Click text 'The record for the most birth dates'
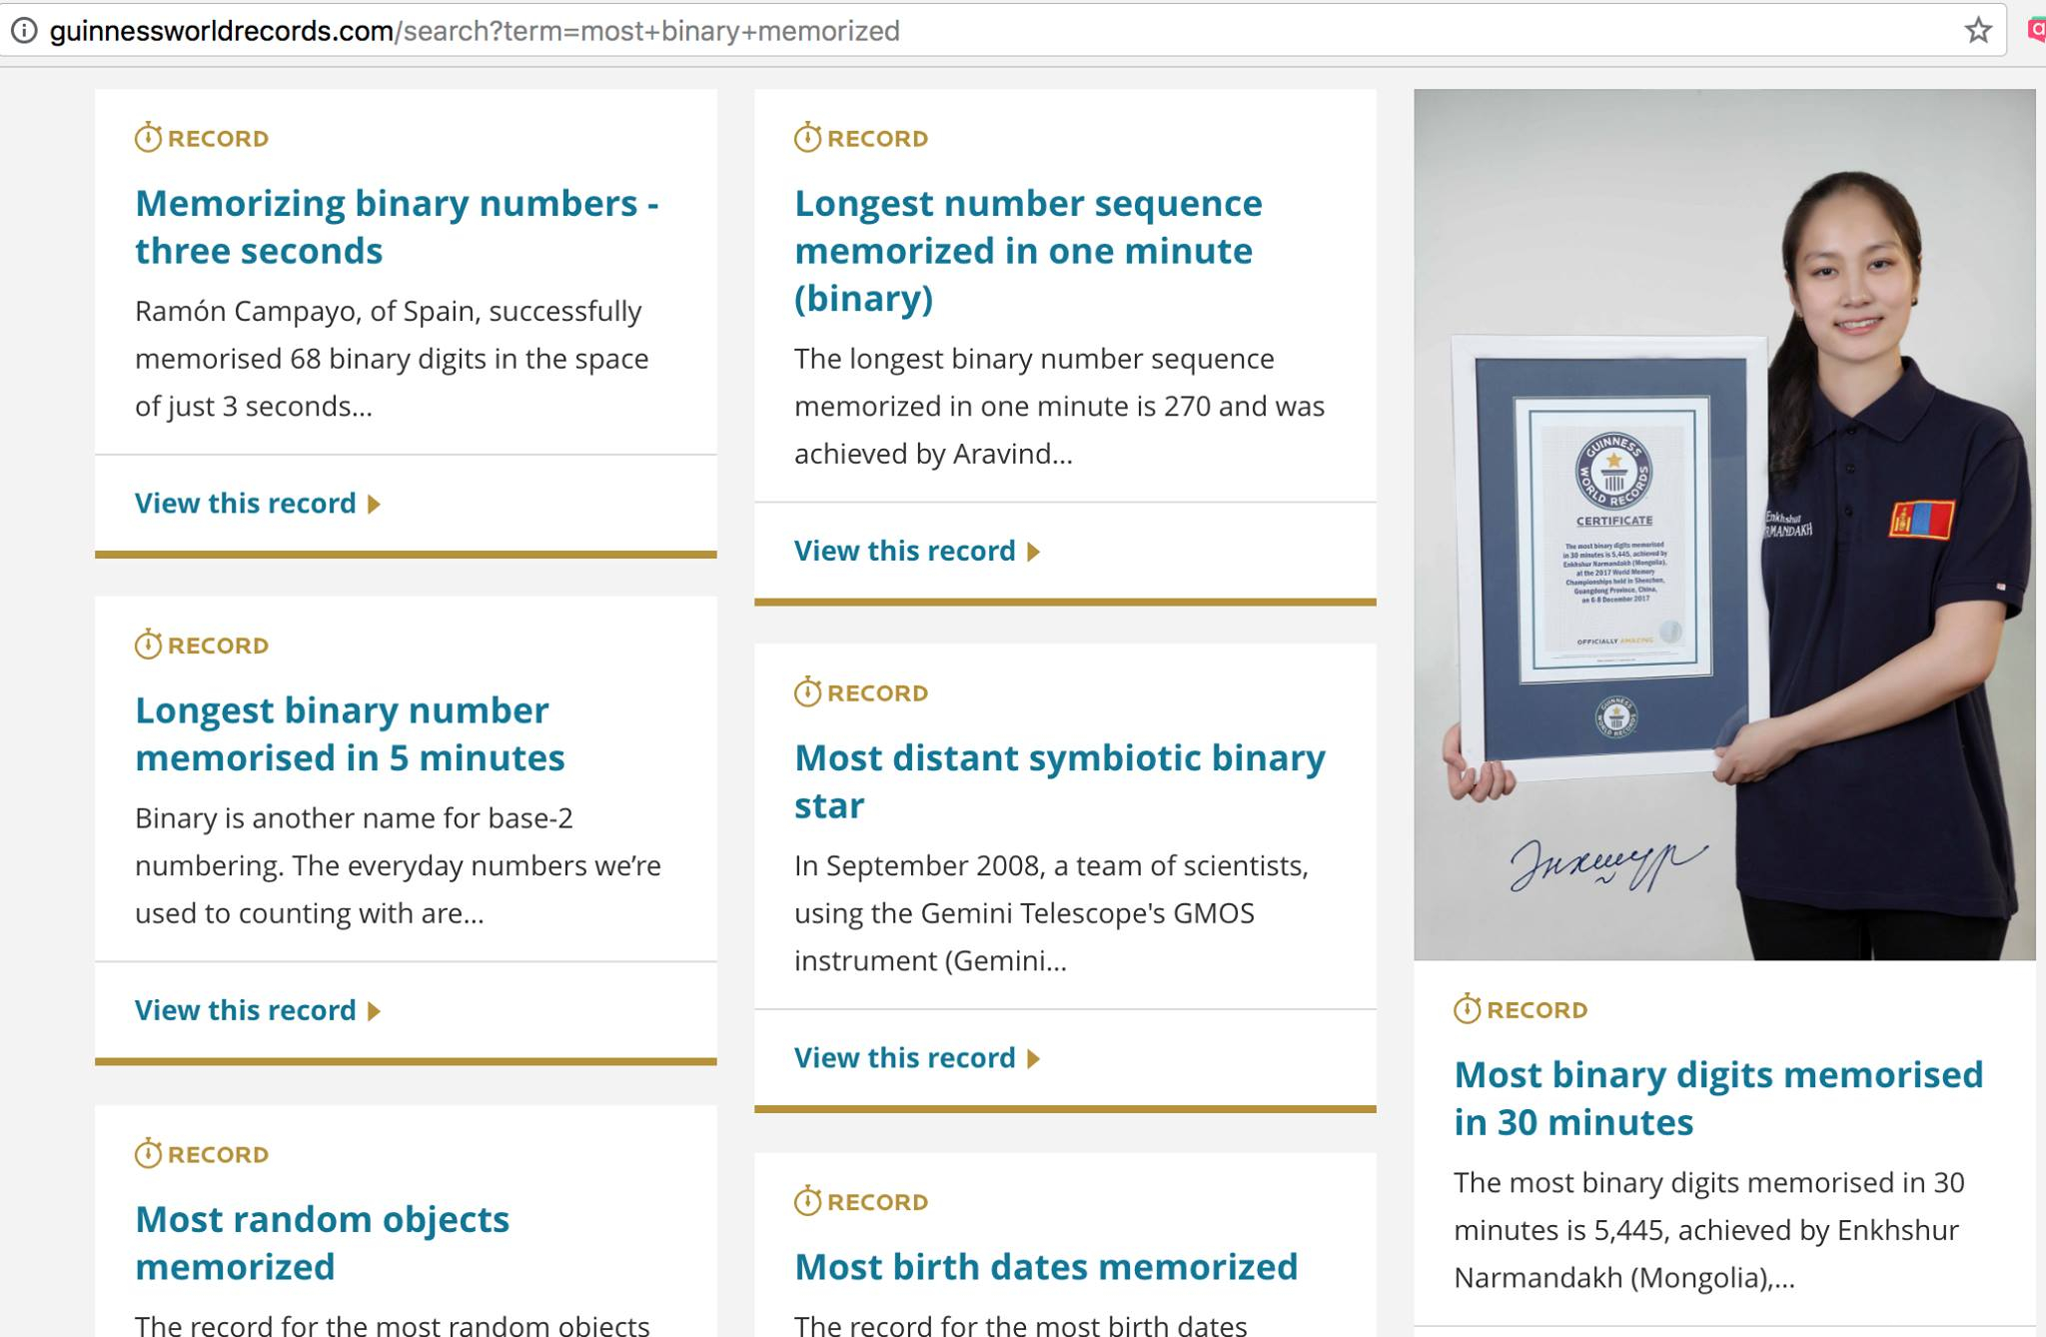This screenshot has height=1337, width=2046. (1021, 1325)
